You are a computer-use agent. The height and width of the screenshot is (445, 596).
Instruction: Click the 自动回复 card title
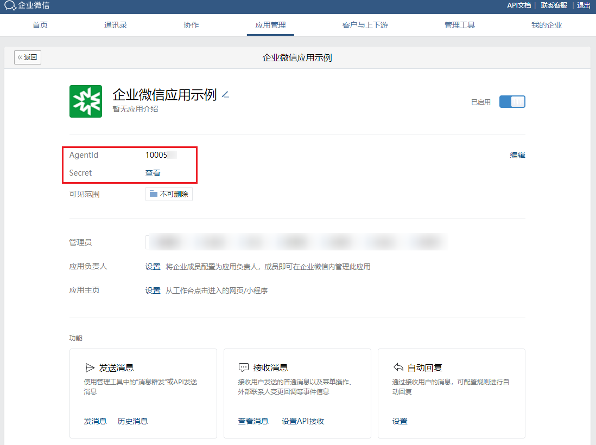(424, 367)
